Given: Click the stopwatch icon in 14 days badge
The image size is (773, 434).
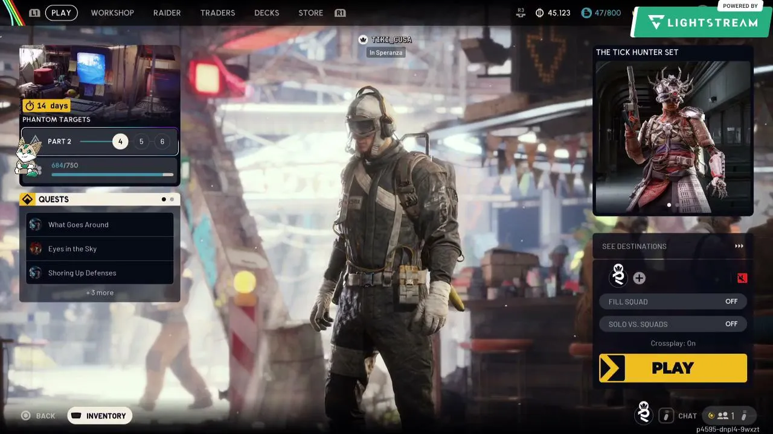Looking at the screenshot, I should click(29, 105).
